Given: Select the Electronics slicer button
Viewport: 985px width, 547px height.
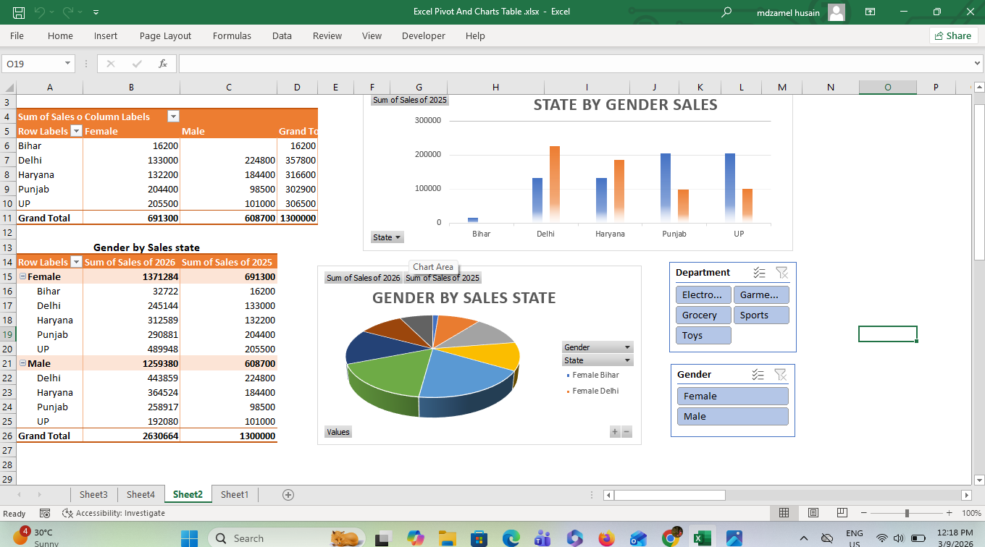Looking at the screenshot, I should (703, 294).
